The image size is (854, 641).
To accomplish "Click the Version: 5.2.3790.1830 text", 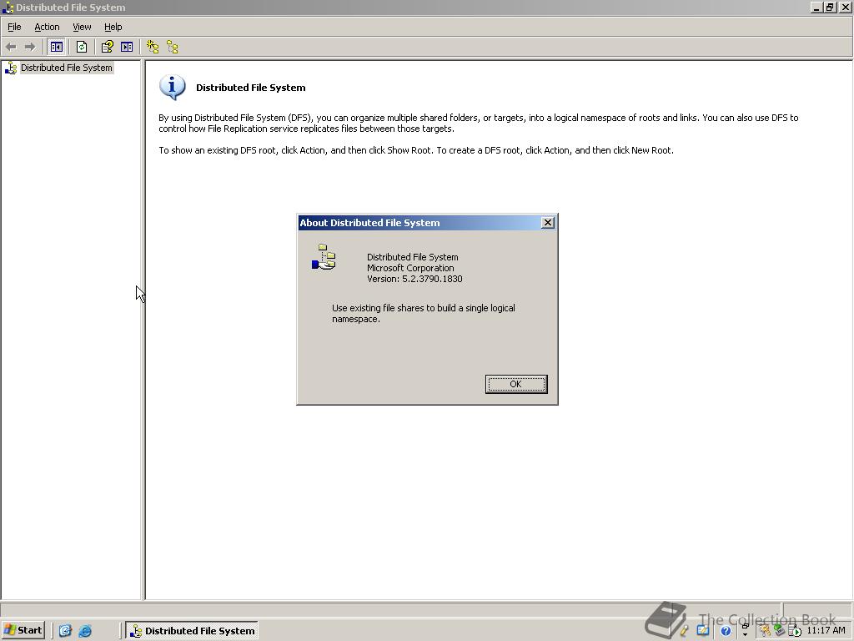I will tap(414, 279).
